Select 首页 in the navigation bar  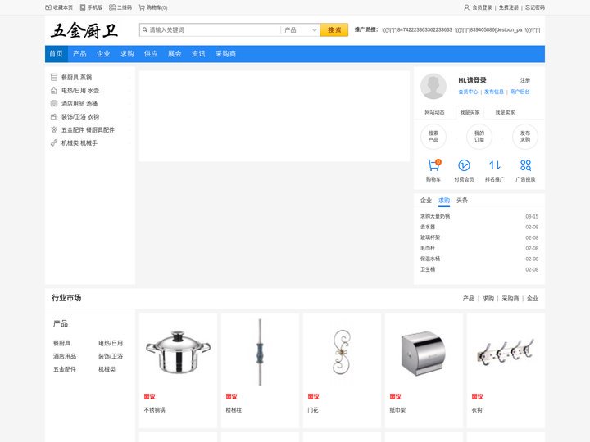[56, 54]
